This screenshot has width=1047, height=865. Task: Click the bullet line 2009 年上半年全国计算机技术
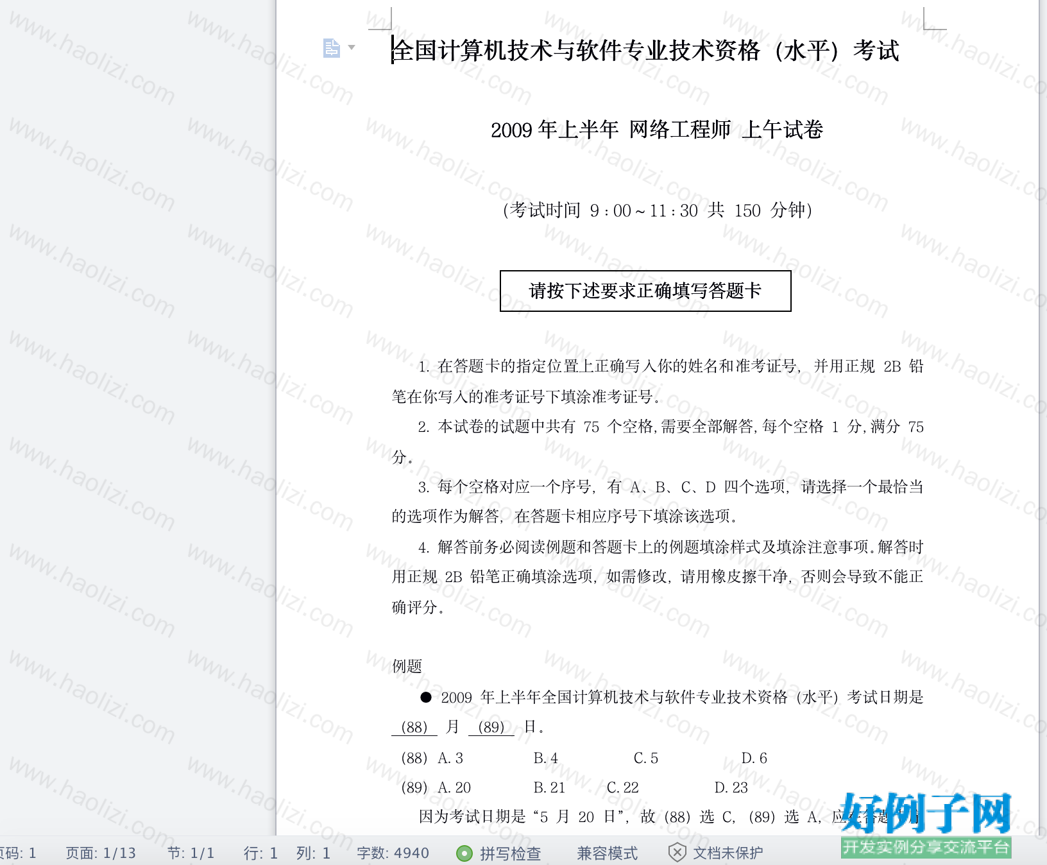tap(672, 697)
